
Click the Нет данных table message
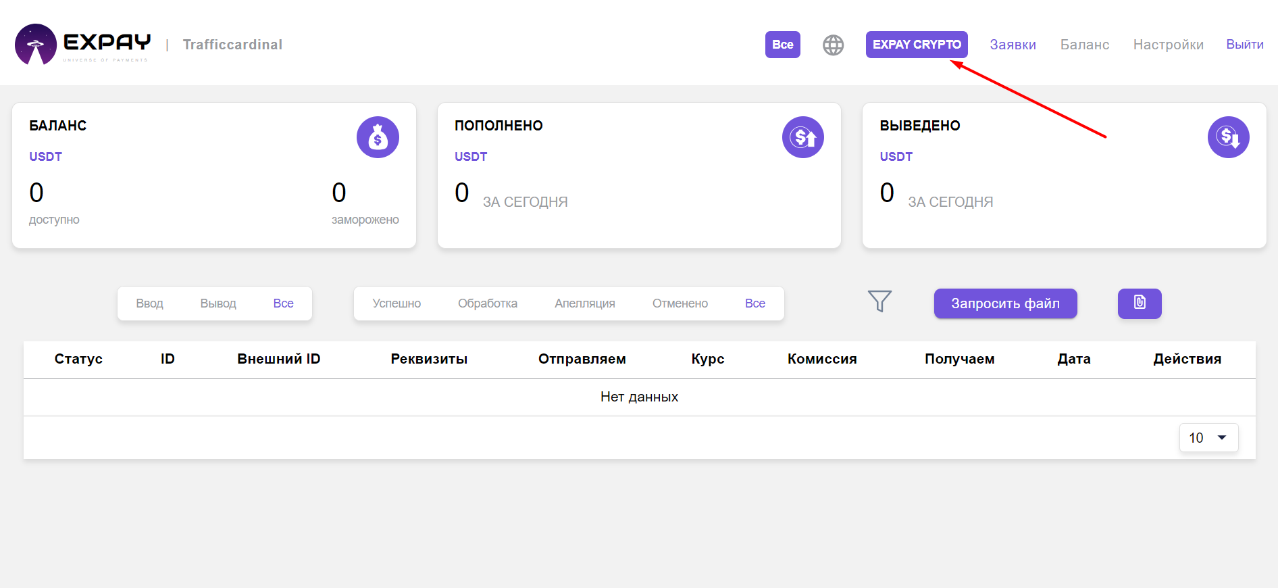coord(639,397)
